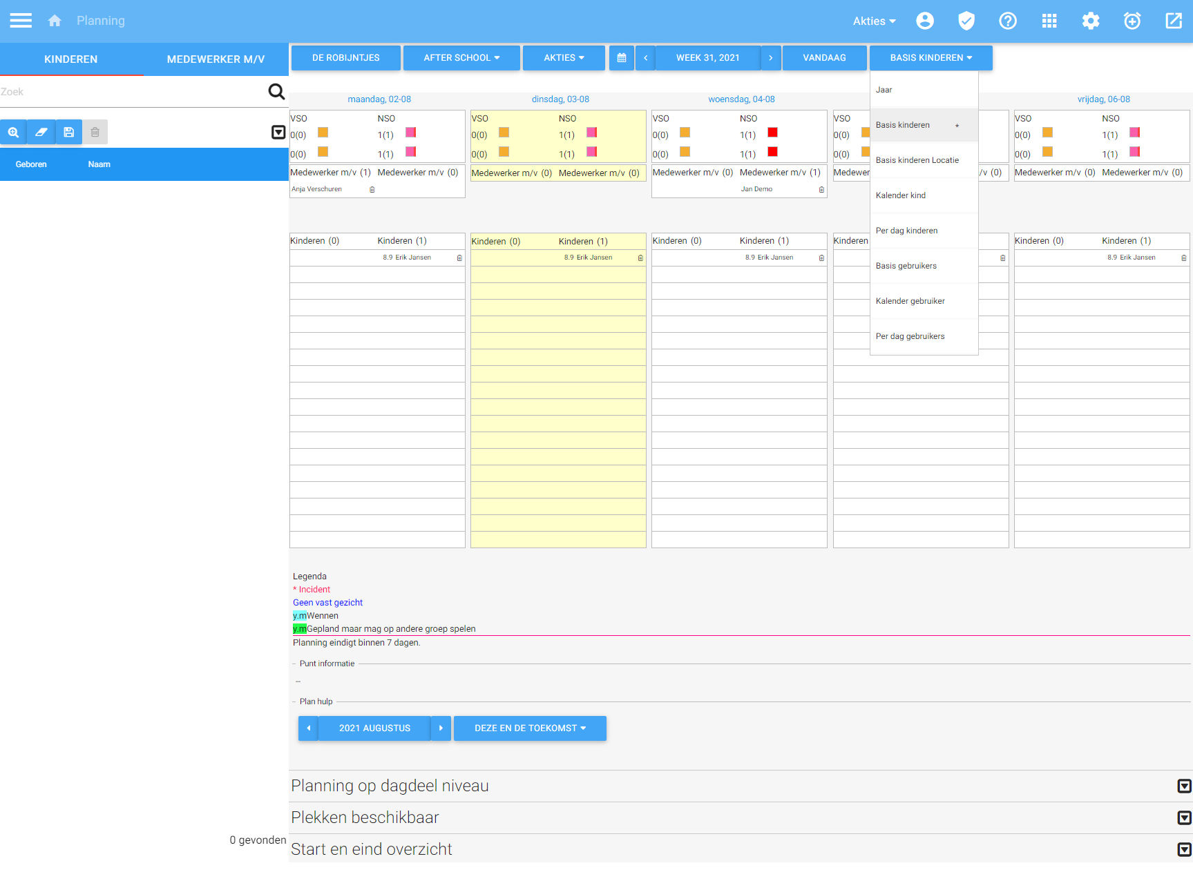This screenshot has height=881, width=1193.
Task: Open the After School dropdown
Action: pyautogui.click(x=461, y=58)
